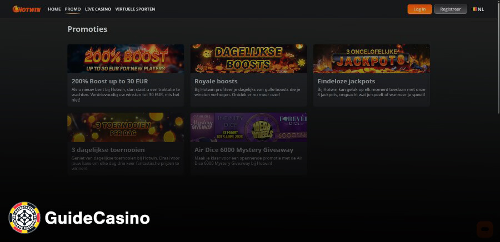Open the 200% BOOST promo banner
The width and height of the screenshot is (500, 242).
click(x=126, y=59)
